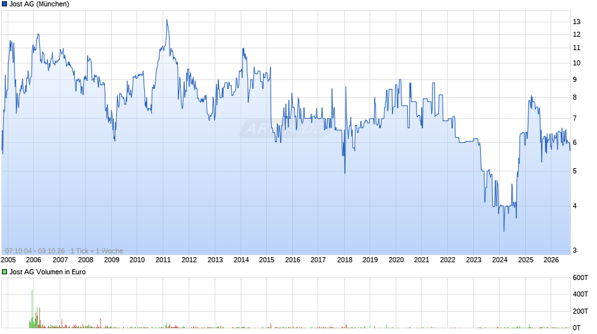Click the 2020 year label on x-axis
The height and width of the screenshot is (334, 597).
tap(396, 260)
